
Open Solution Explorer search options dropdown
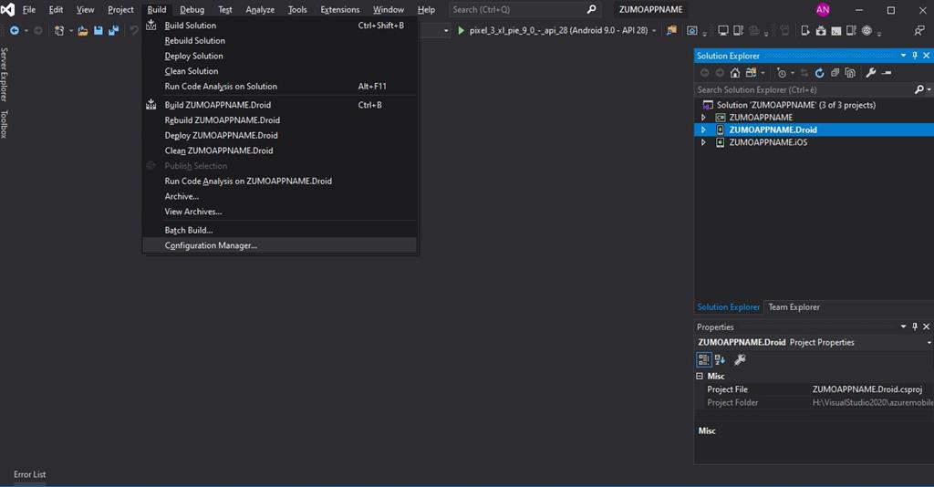tap(929, 90)
